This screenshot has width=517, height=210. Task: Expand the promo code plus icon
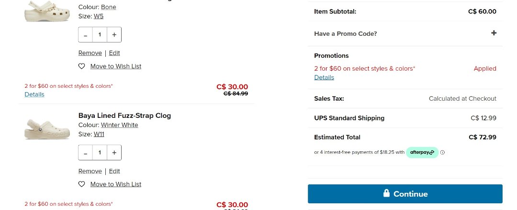(x=494, y=33)
